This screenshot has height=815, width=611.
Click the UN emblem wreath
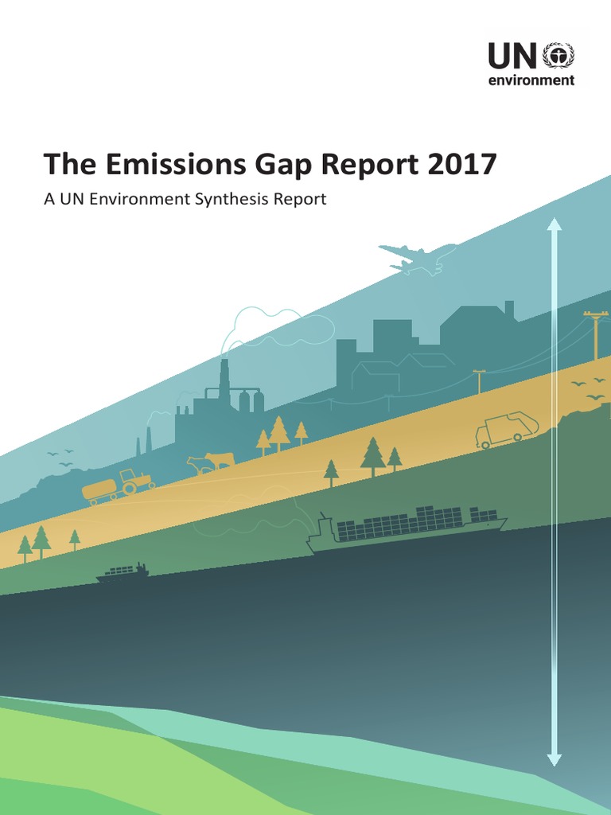[558, 55]
